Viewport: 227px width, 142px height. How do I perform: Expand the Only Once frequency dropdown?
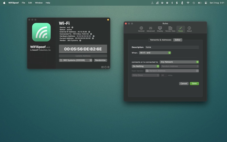pyautogui.click(x=146, y=75)
